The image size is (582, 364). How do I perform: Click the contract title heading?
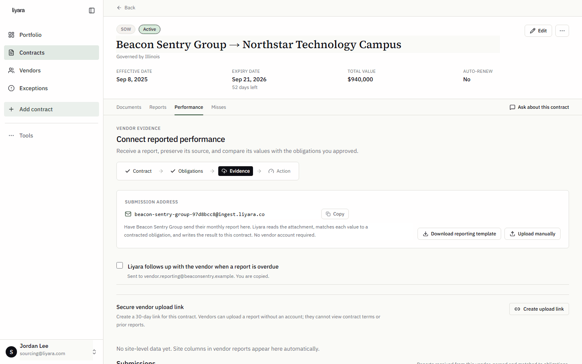coord(259,44)
